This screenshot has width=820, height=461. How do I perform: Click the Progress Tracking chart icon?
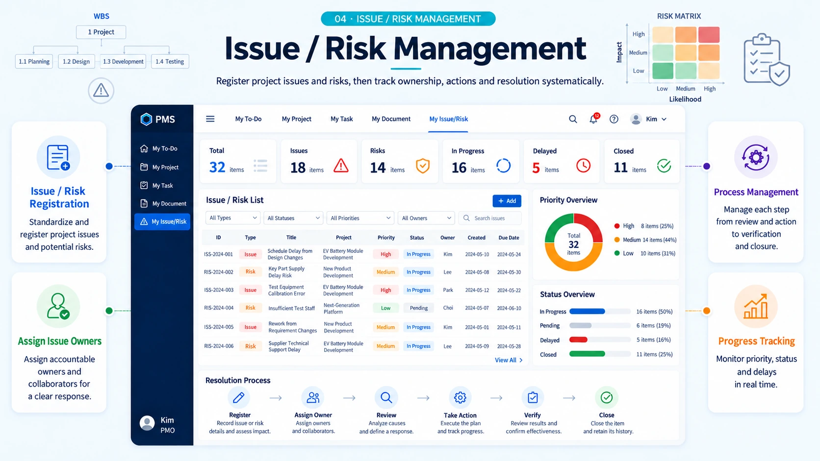click(756, 307)
